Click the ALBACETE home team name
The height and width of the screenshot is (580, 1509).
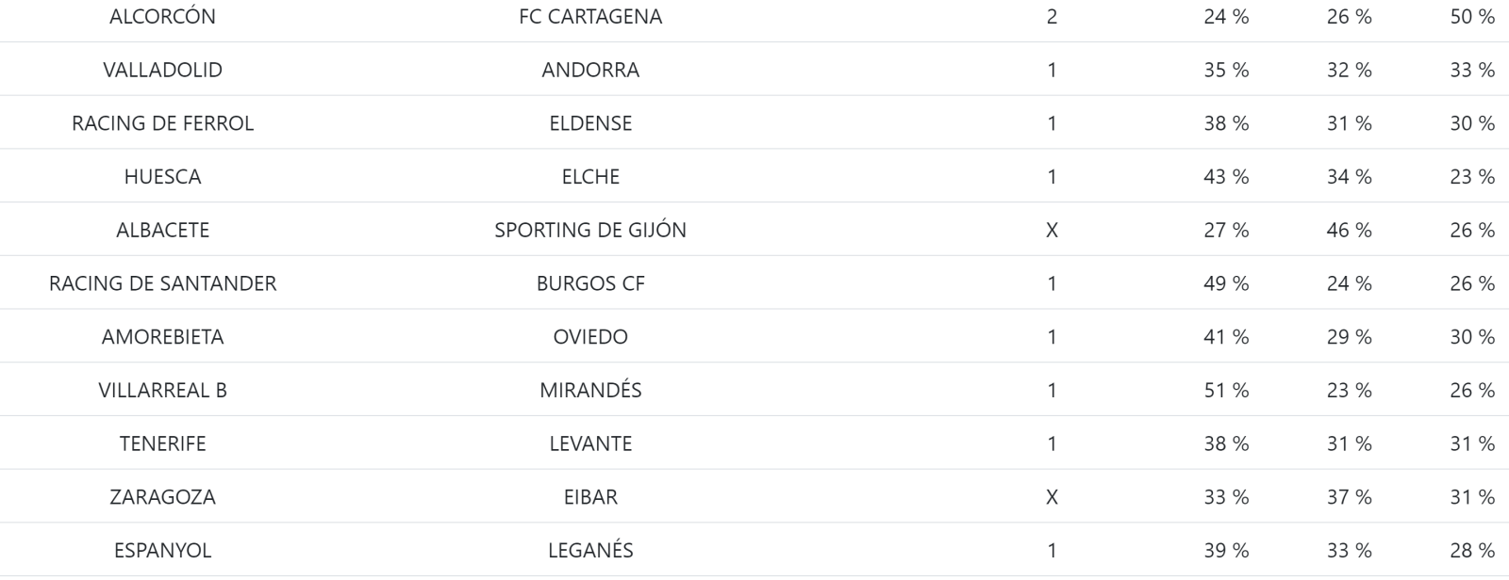point(162,230)
